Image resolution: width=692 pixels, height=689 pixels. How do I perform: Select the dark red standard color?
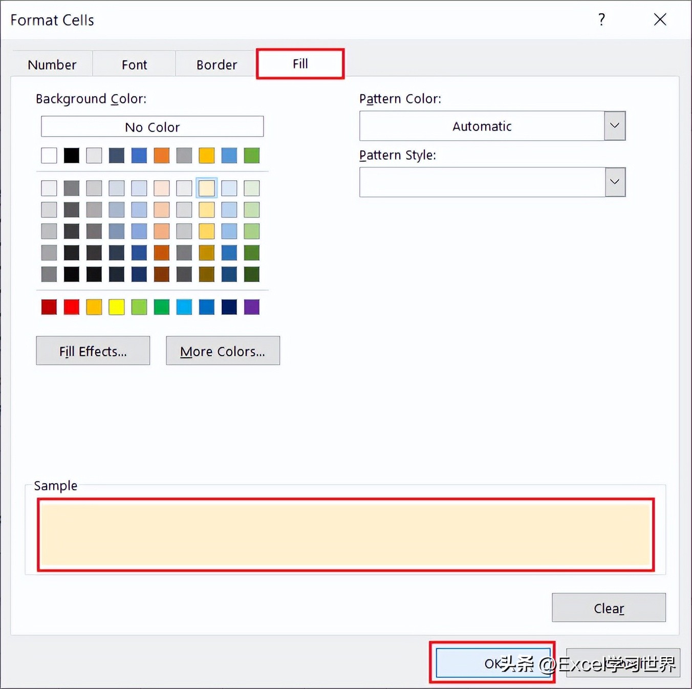click(x=49, y=307)
